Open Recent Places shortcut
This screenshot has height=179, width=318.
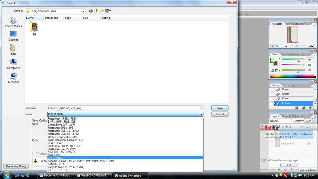tap(13, 22)
